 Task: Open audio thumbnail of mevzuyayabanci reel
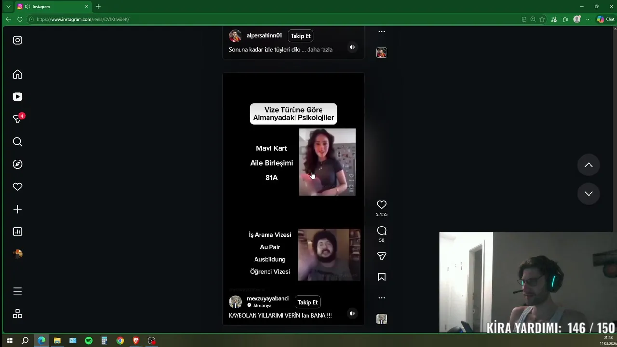point(381,319)
